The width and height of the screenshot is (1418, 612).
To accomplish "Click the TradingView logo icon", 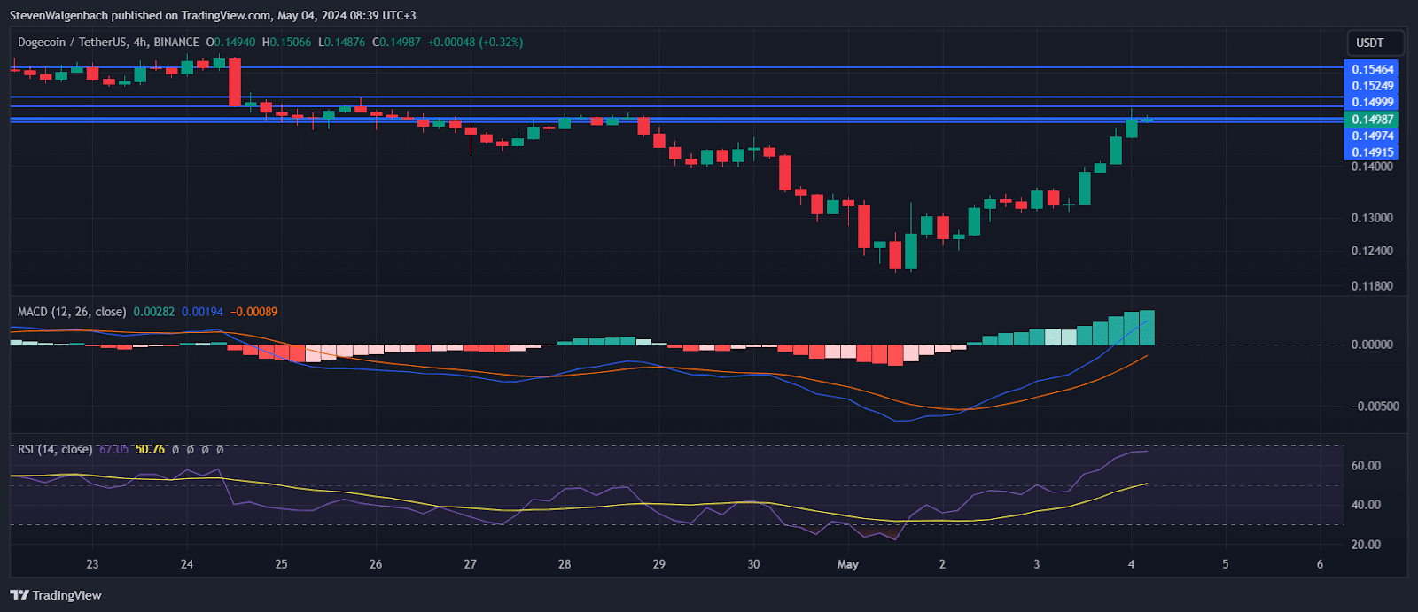I will [x=19, y=595].
